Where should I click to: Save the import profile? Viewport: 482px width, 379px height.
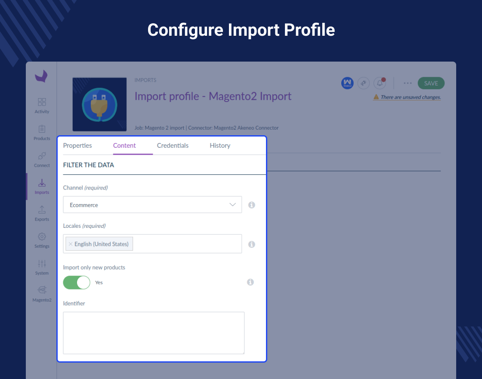pyautogui.click(x=431, y=84)
